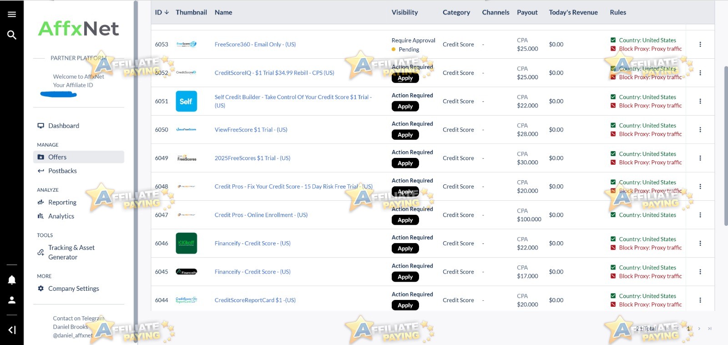Open Credit Pros - Online Enrollment link
This screenshot has width=728, height=345.
(x=261, y=215)
